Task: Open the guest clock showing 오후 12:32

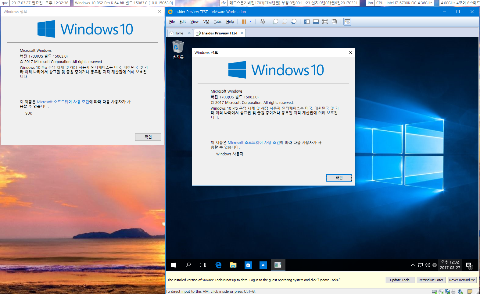Action: pos(450,265)
